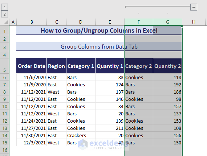207x156 pixels.
Task: Click the quantity cell 186
Action: click(167, 92)
